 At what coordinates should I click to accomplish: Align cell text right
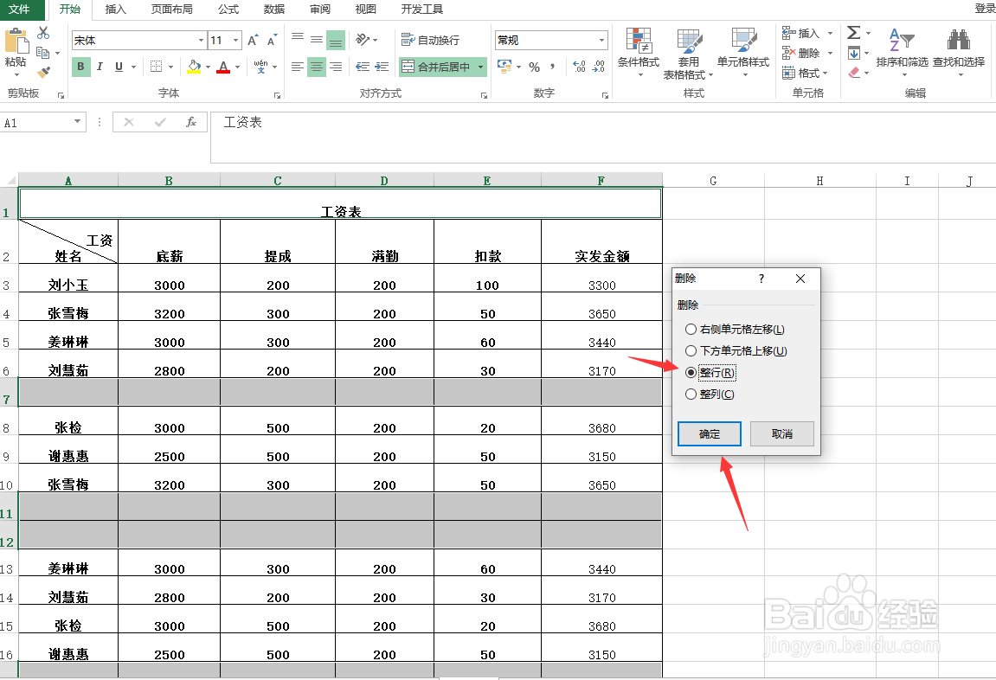(336, 67)
